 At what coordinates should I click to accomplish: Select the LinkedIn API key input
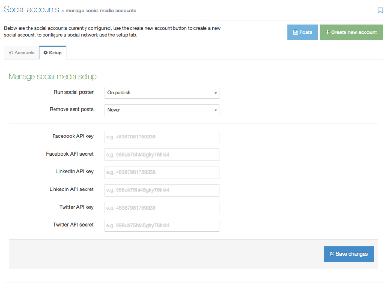161,172
